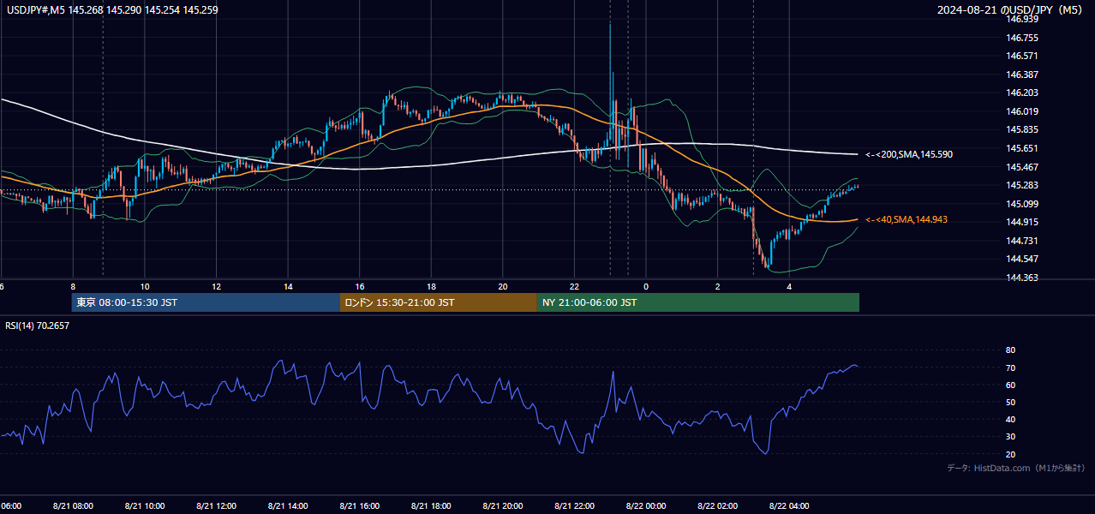Click the 146.203 price axis value
The width and height of the screenshot is (1095, 514).
coord(1022,93)
